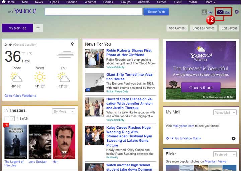Open Mobile in top navigation
Screen dimensions: 241x171
[x=193, y=2]
